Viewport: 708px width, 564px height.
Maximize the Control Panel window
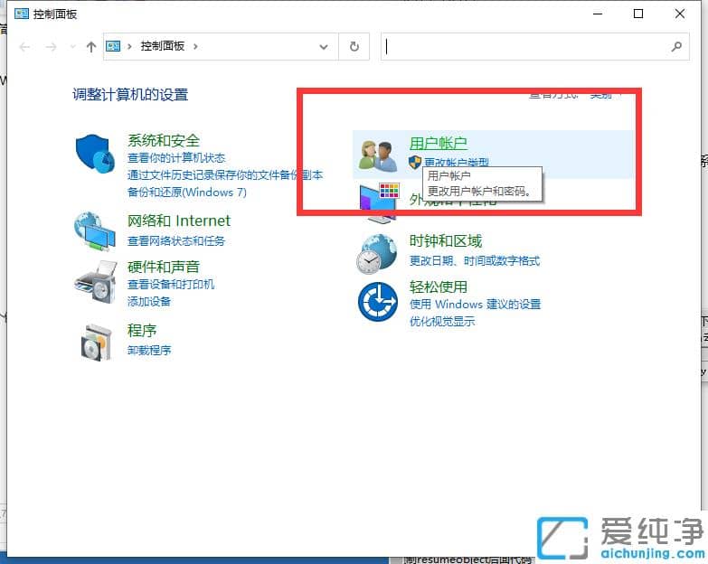(638, 14)
